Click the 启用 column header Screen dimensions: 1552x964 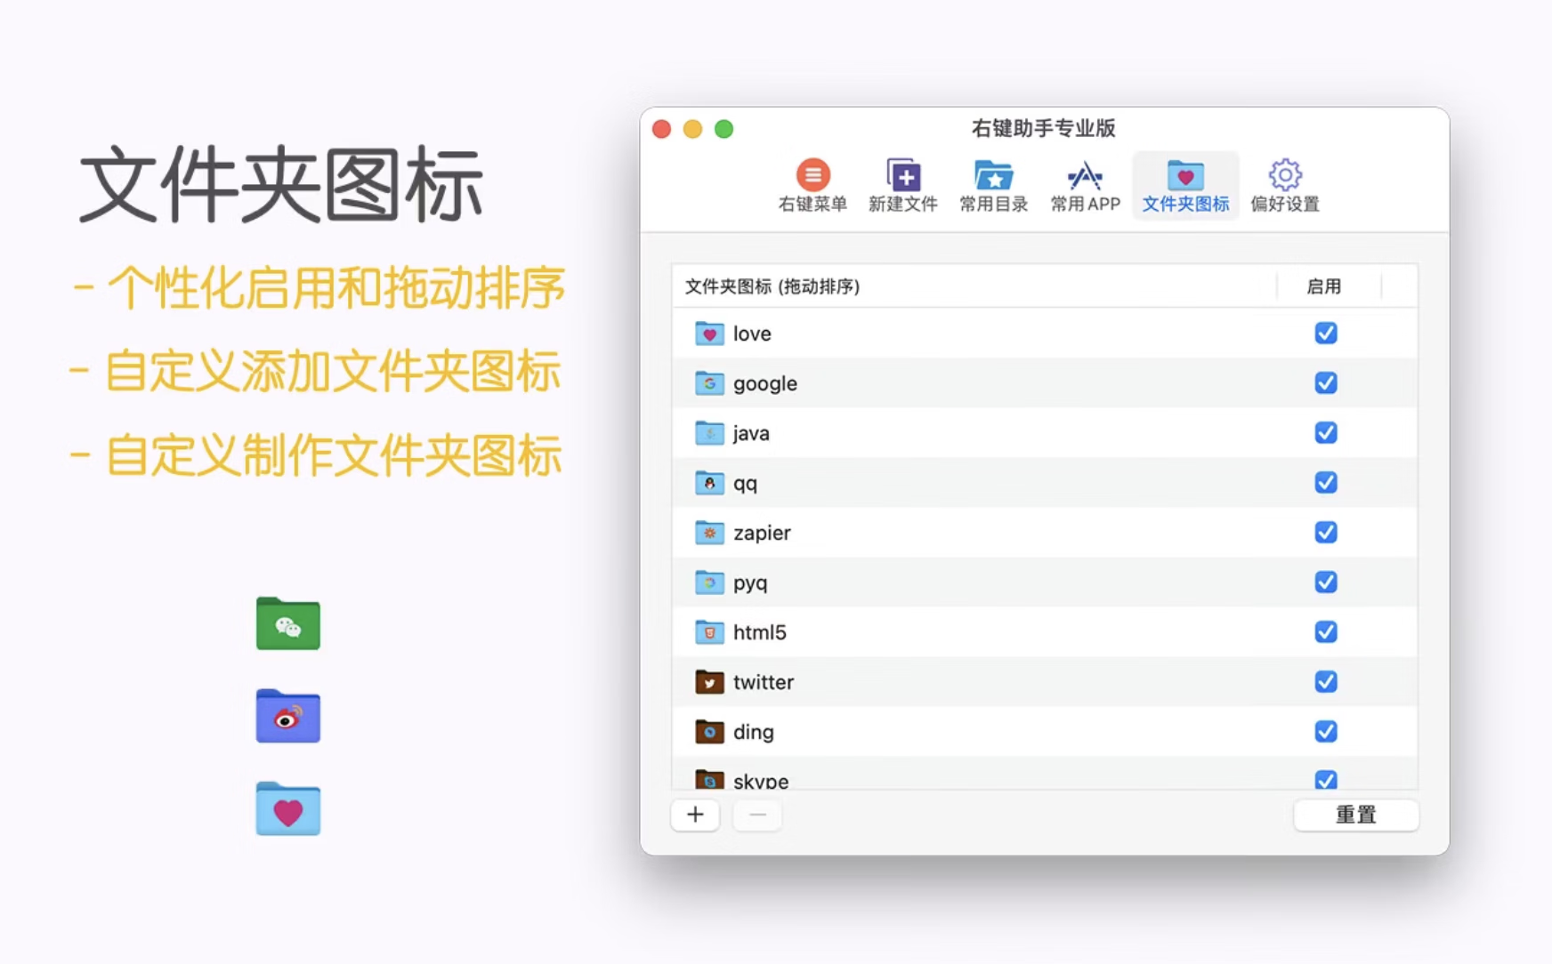click(1323, 286)
